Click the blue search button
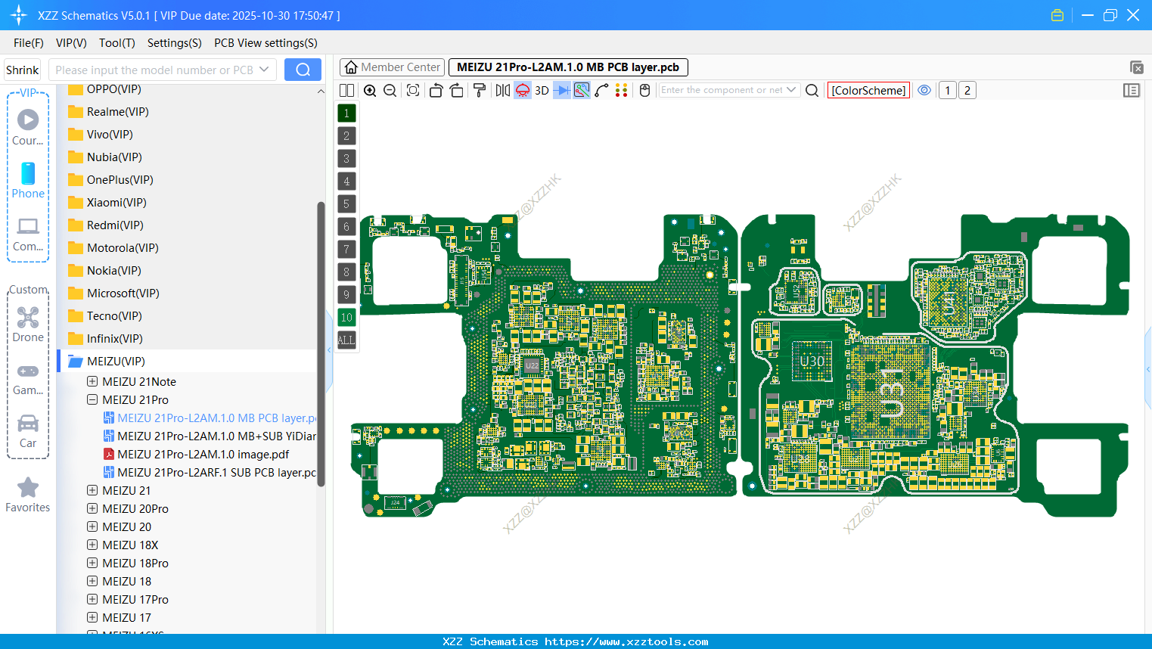1152x649 pixels. [303, 70]
